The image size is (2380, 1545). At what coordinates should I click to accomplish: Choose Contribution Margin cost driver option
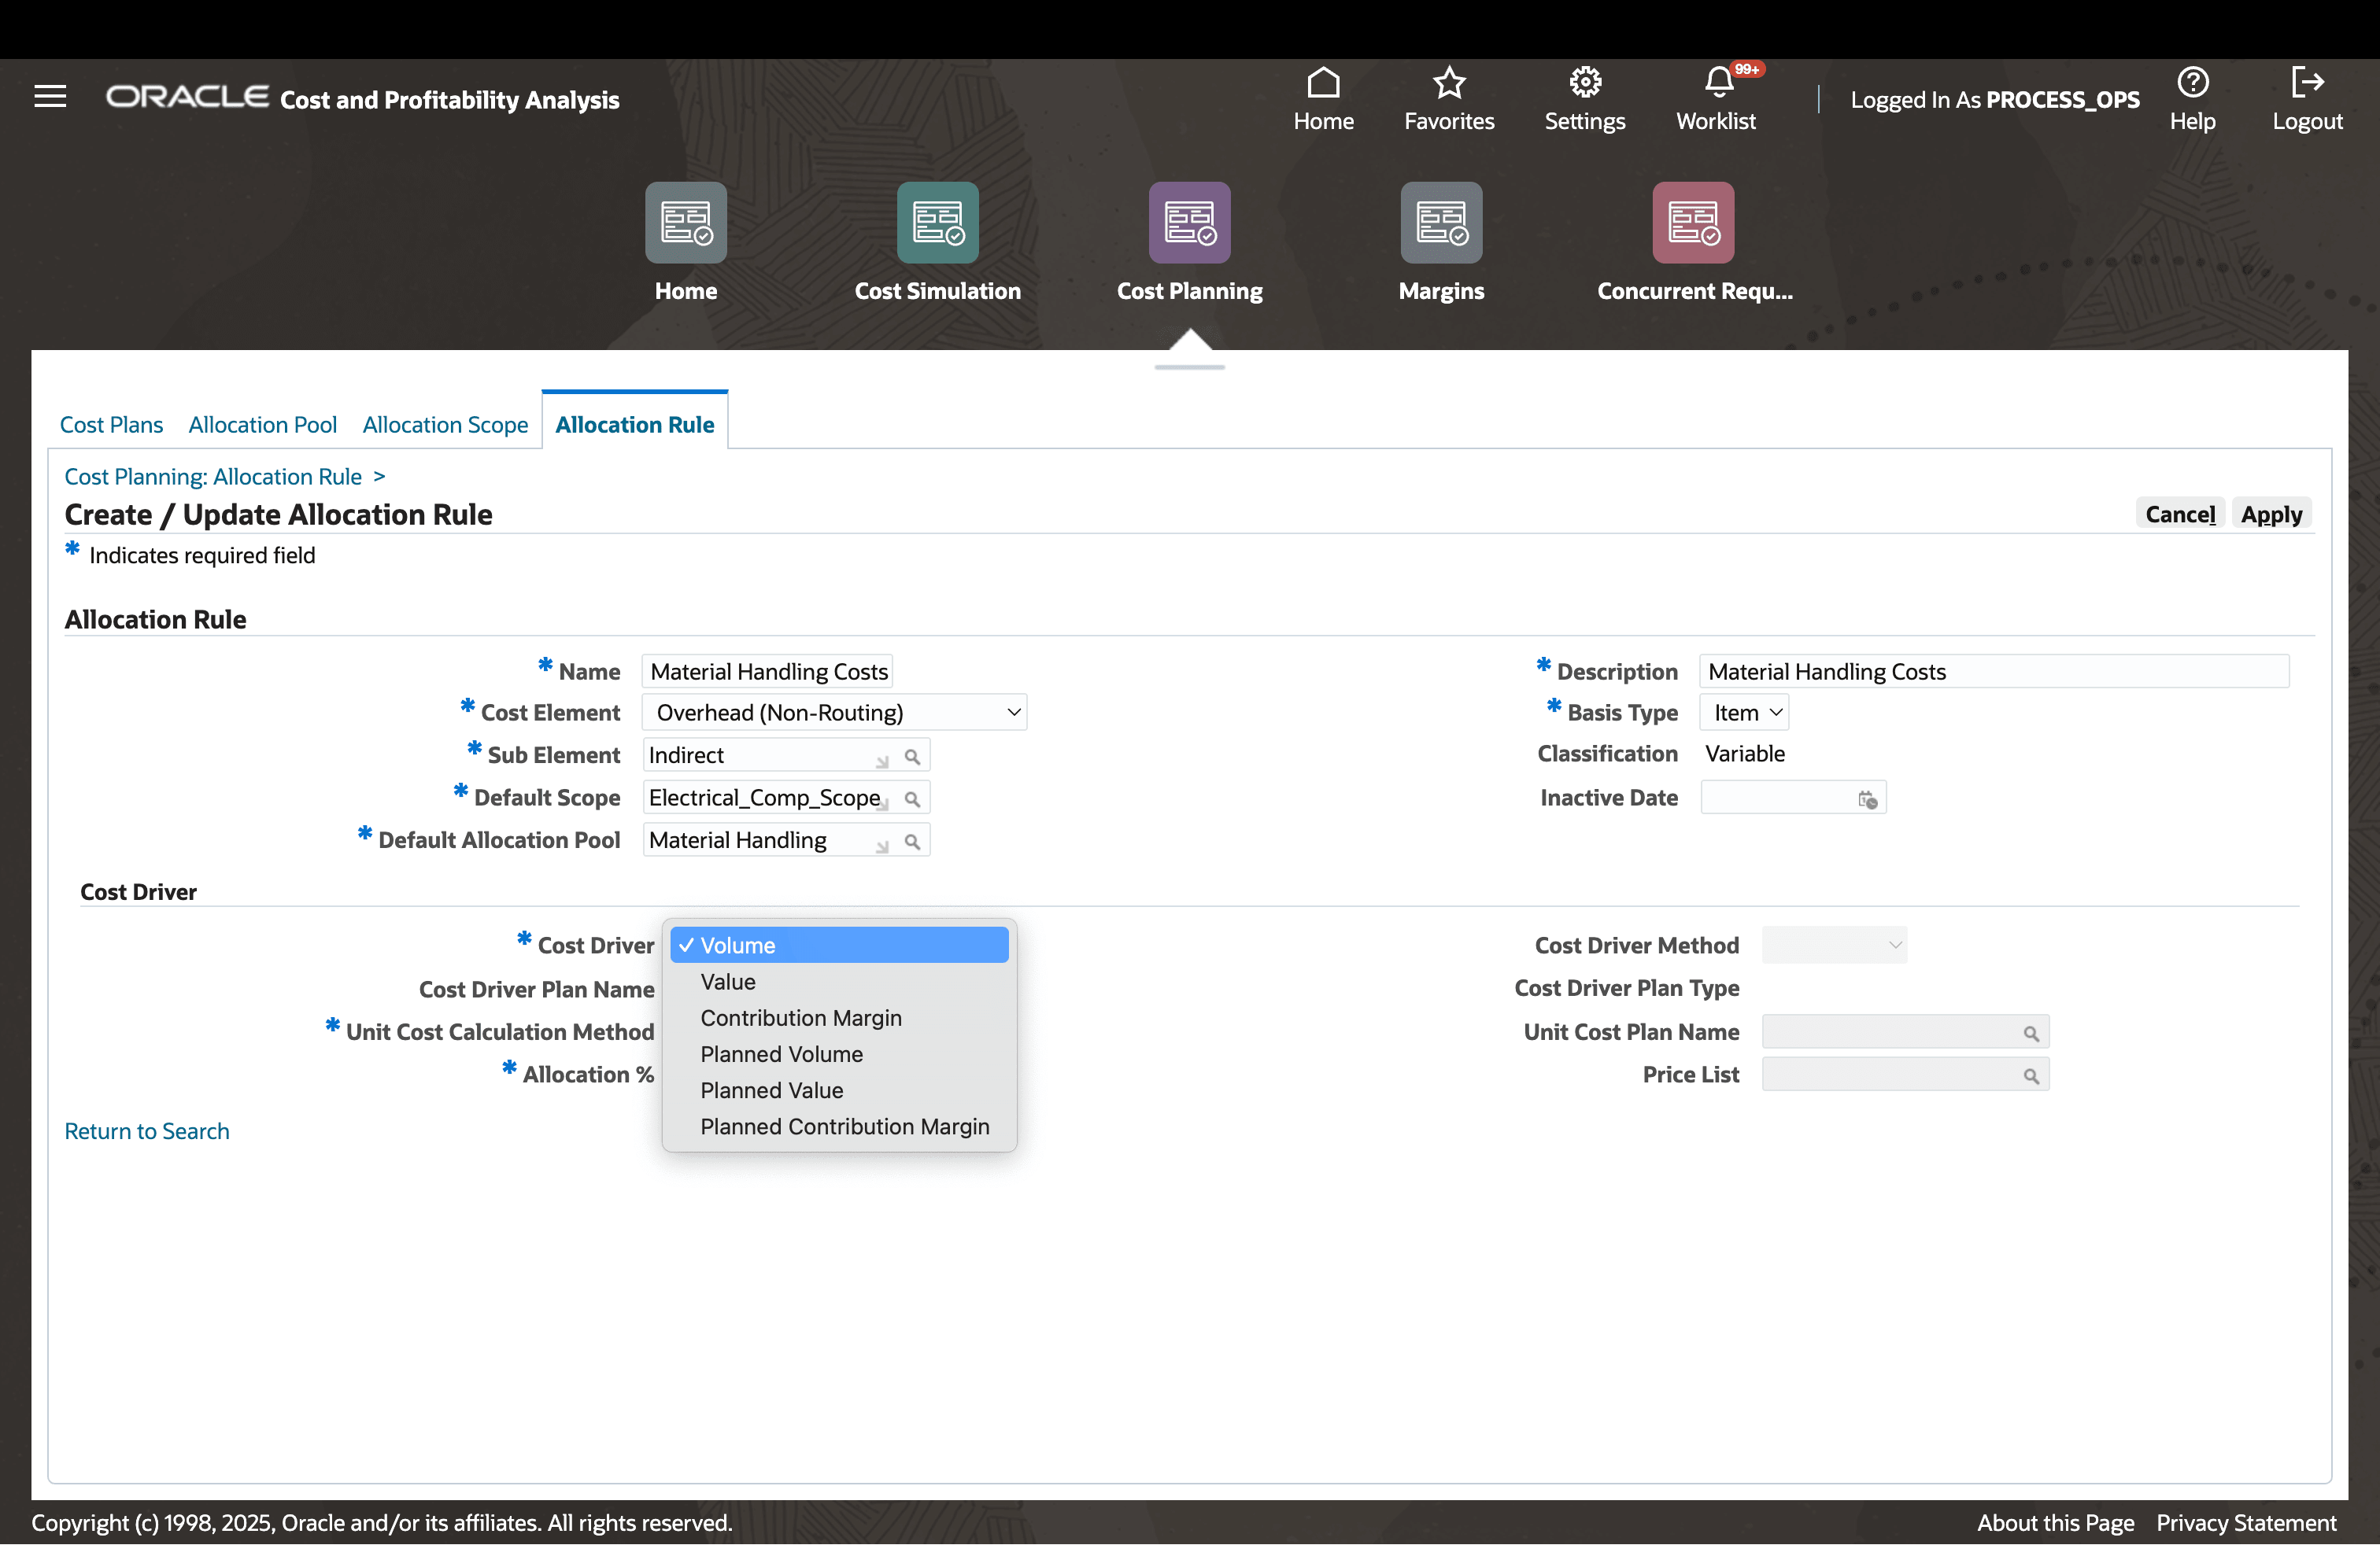click(x=800, y=1017)
